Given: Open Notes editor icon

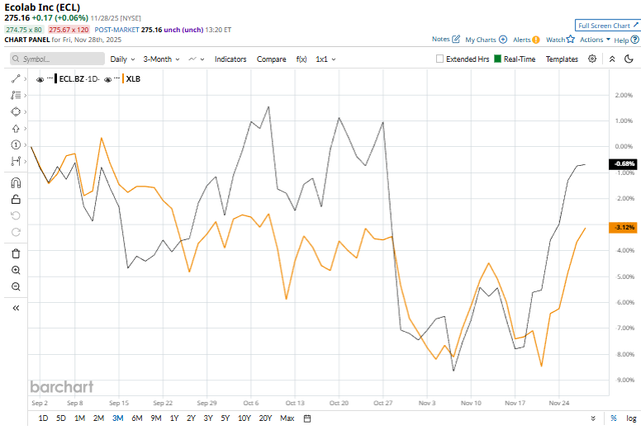Looking at the screenshot, I should click(x=456, y=39).
